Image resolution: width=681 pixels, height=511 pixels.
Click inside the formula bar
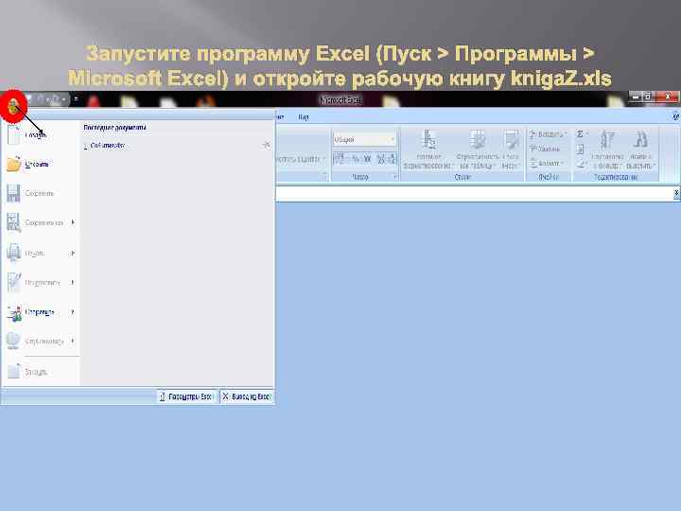474,193
